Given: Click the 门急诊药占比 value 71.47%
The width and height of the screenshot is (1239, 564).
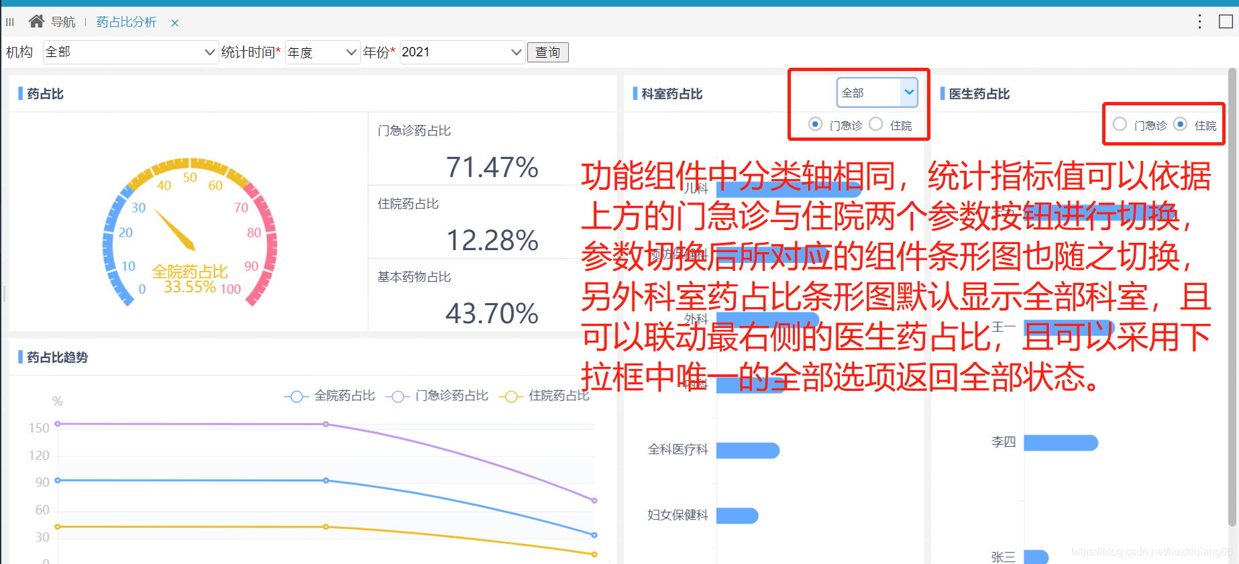Looking at the screenshot, I should pos(492,167).
